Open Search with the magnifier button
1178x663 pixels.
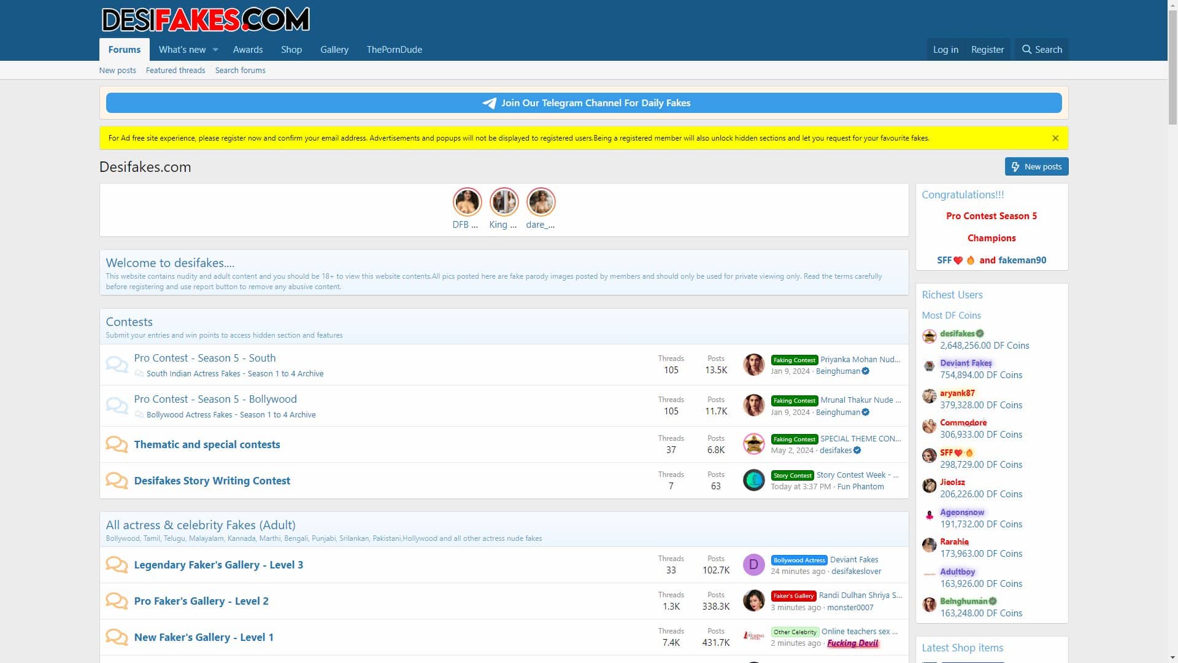pyautogui.click(x=1042, y=50)
